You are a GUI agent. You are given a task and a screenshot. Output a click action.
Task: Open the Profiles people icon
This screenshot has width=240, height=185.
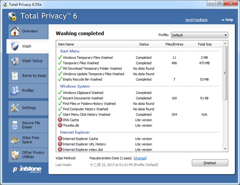[x=15, y=90]
